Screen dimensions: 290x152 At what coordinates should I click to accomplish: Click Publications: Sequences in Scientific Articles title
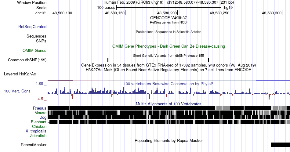coord(169,32)
